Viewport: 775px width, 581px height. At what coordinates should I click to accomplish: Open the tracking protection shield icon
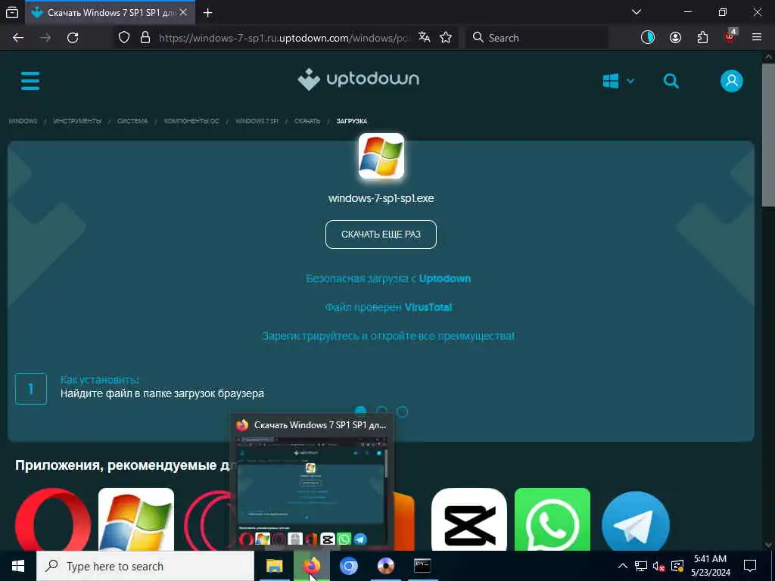[x=124, y=38]
